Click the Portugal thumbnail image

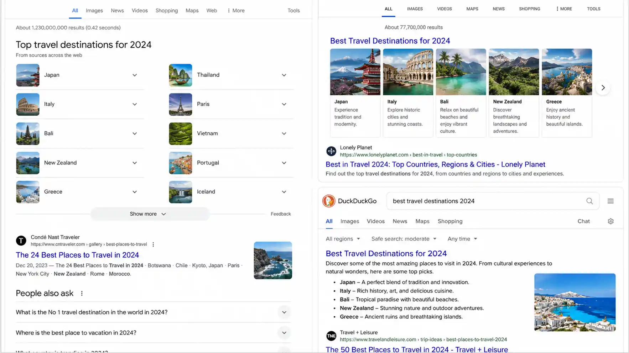[181, 163]
